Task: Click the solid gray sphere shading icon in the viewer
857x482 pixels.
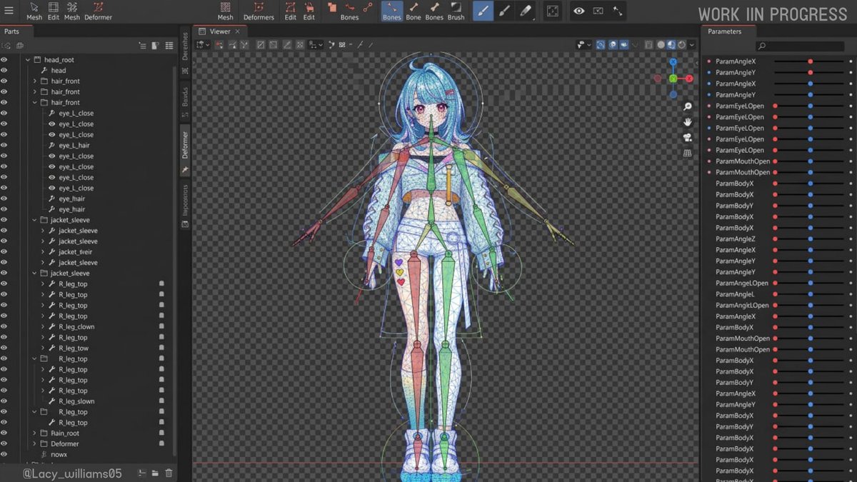Action: coord(661,44)
